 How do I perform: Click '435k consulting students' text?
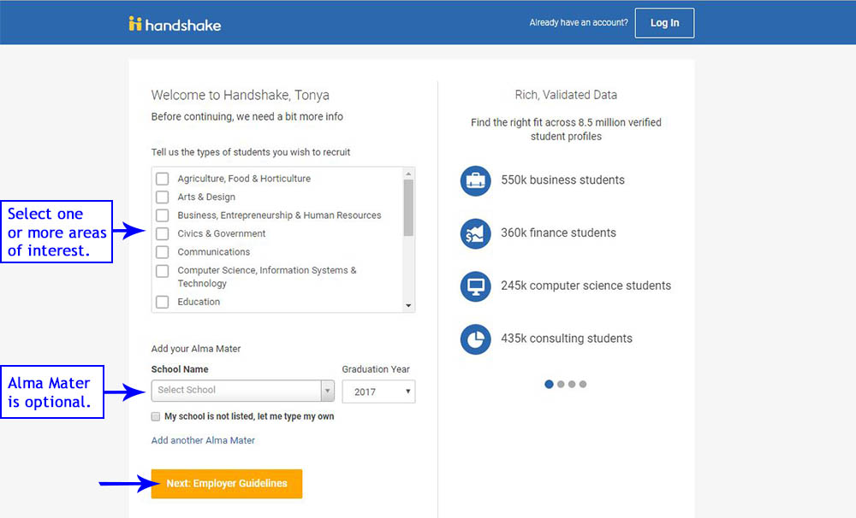567,338
